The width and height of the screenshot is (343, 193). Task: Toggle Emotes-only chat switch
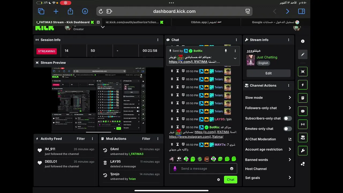pos(288,129)
